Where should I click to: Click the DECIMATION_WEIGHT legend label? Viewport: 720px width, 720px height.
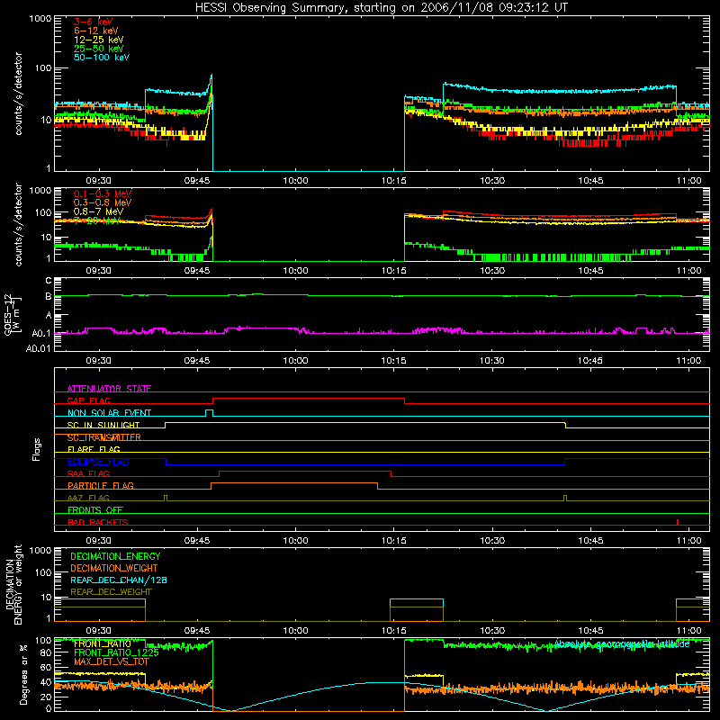pyautogui.click(x=114, y=568)
